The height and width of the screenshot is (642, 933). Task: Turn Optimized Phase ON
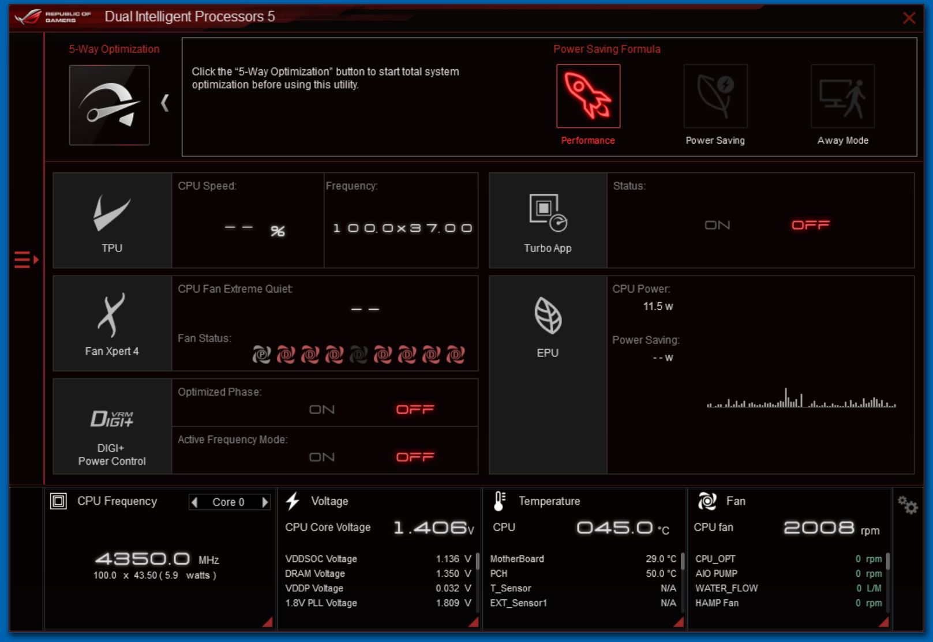click(x=321, y=410)
